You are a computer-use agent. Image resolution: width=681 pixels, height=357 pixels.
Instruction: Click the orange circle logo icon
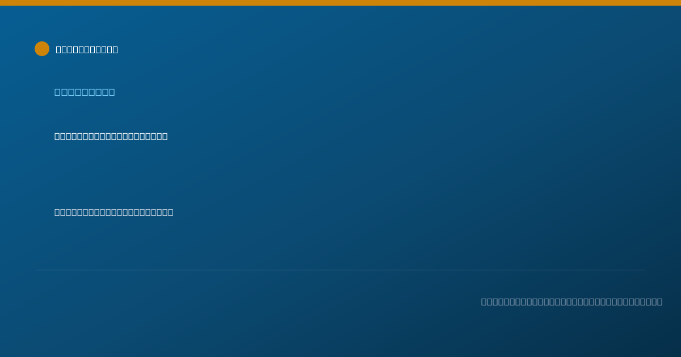coord(42,49)
